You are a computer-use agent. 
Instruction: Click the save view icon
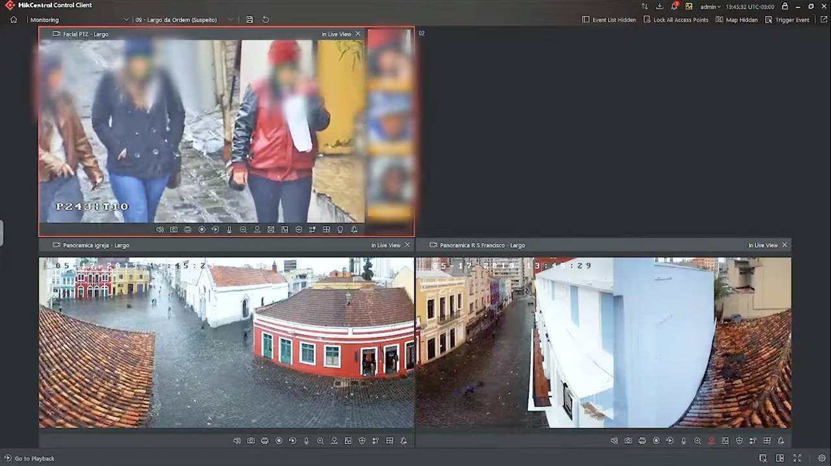tap(249, 19)
